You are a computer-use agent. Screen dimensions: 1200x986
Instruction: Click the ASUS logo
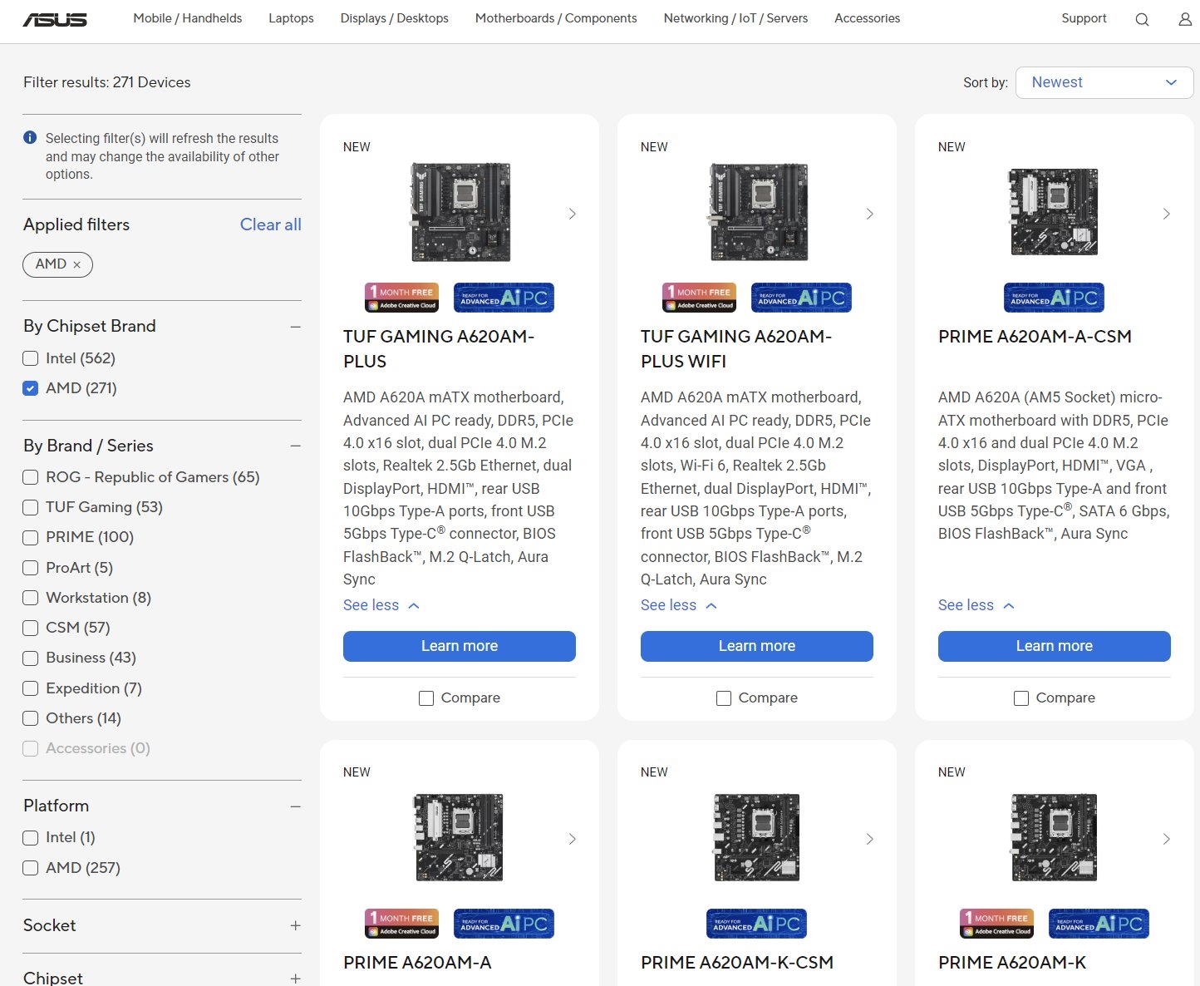pos(55,19)
